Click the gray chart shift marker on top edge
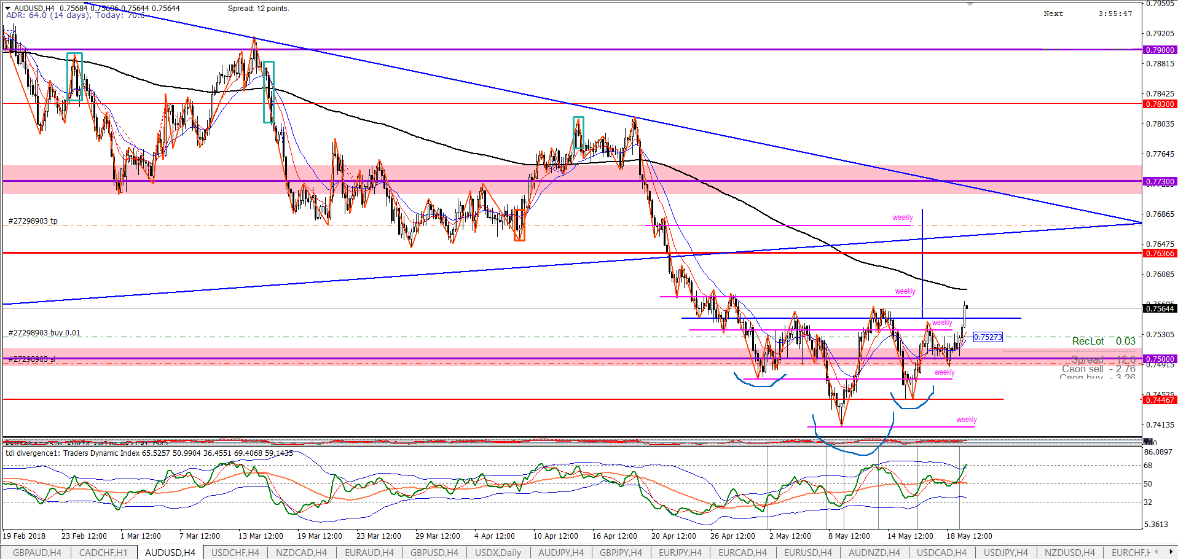The width and height of the screenshot is (1178, 559). point(970,4)
